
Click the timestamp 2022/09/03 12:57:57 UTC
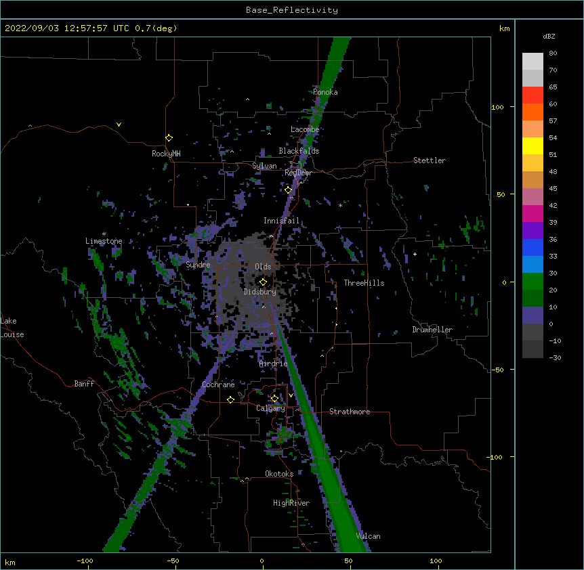(67, 28)
